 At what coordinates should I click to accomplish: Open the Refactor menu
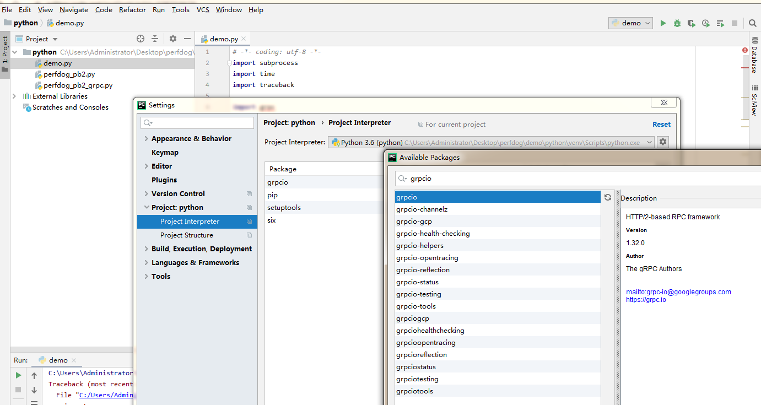tap(132, 10)
